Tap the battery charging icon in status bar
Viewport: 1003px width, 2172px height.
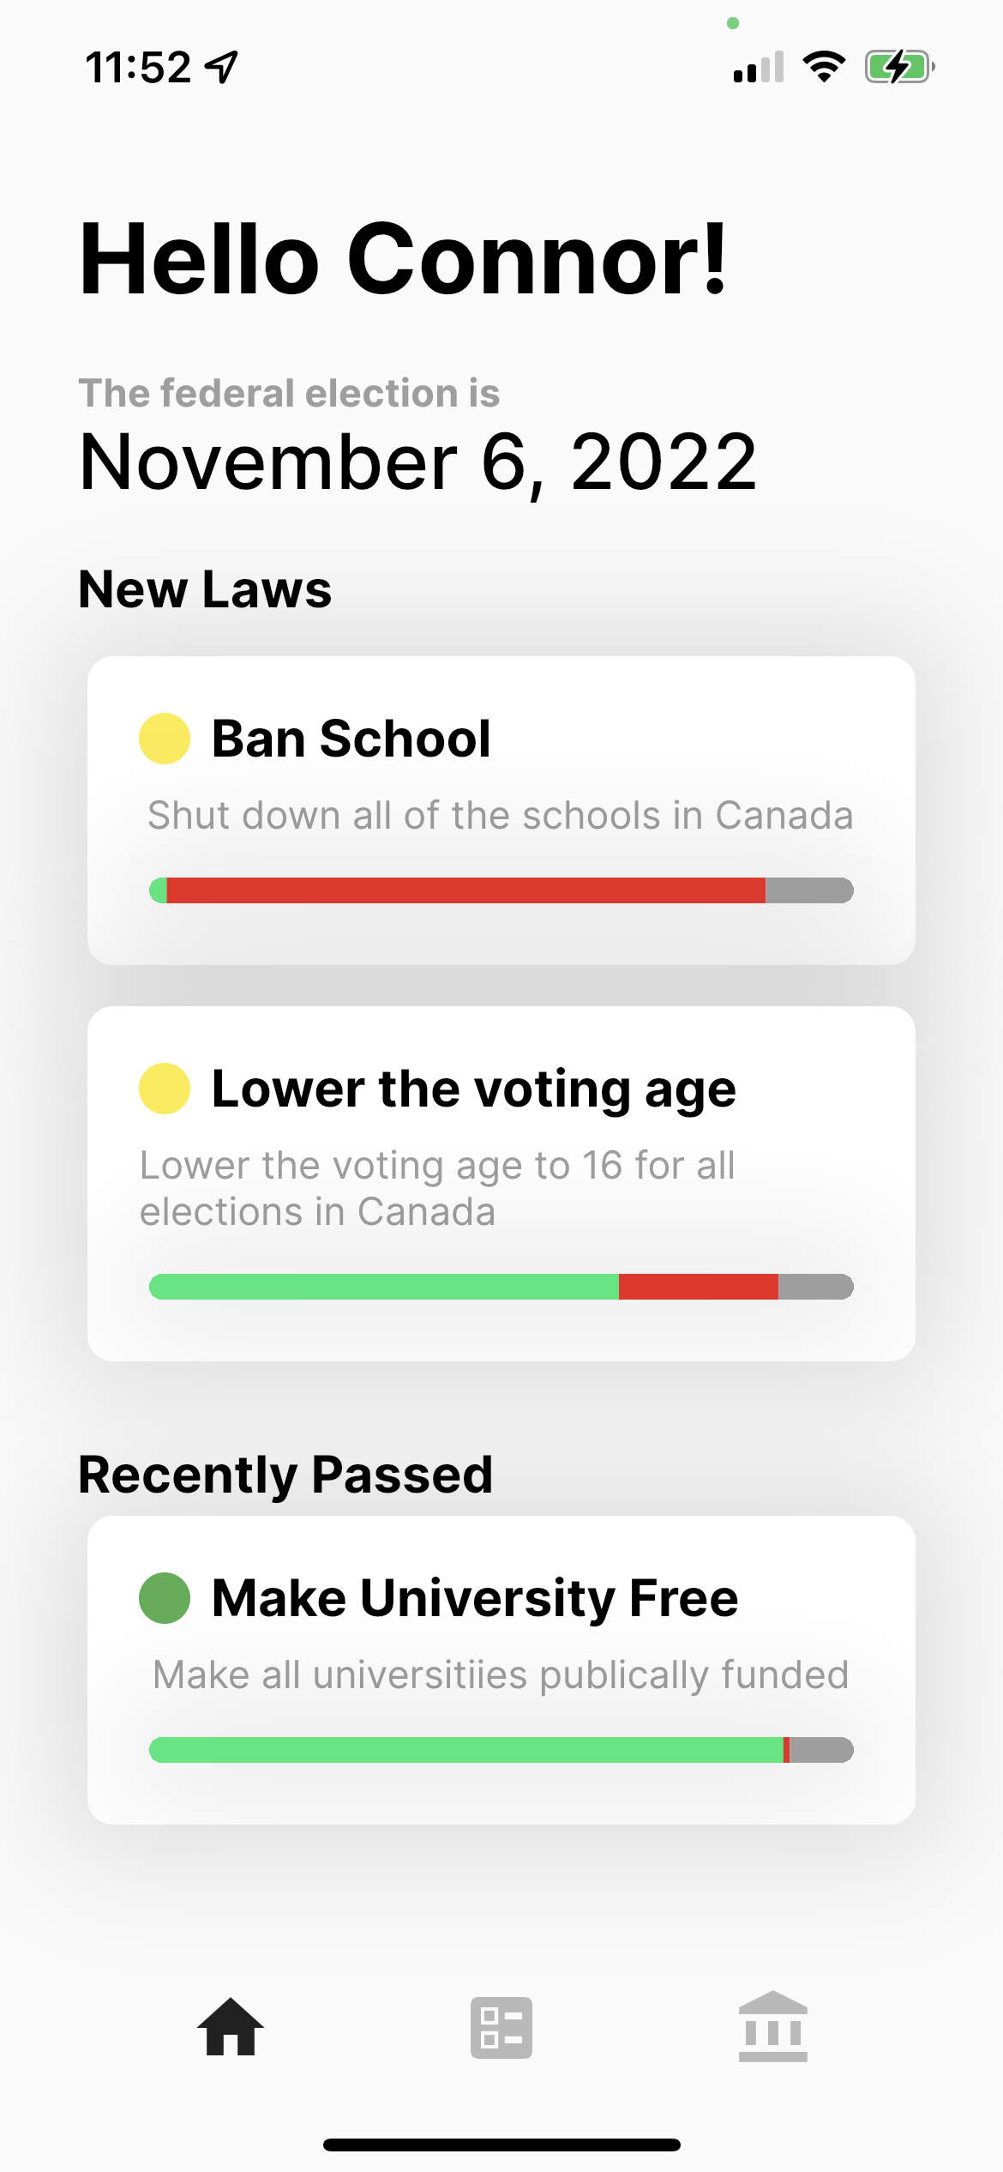pyautogui.click(x=899, y=66)
